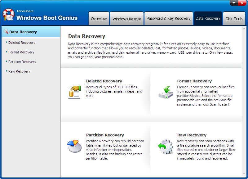Choose Partition Recovery in the sidebar

[22, 62]
